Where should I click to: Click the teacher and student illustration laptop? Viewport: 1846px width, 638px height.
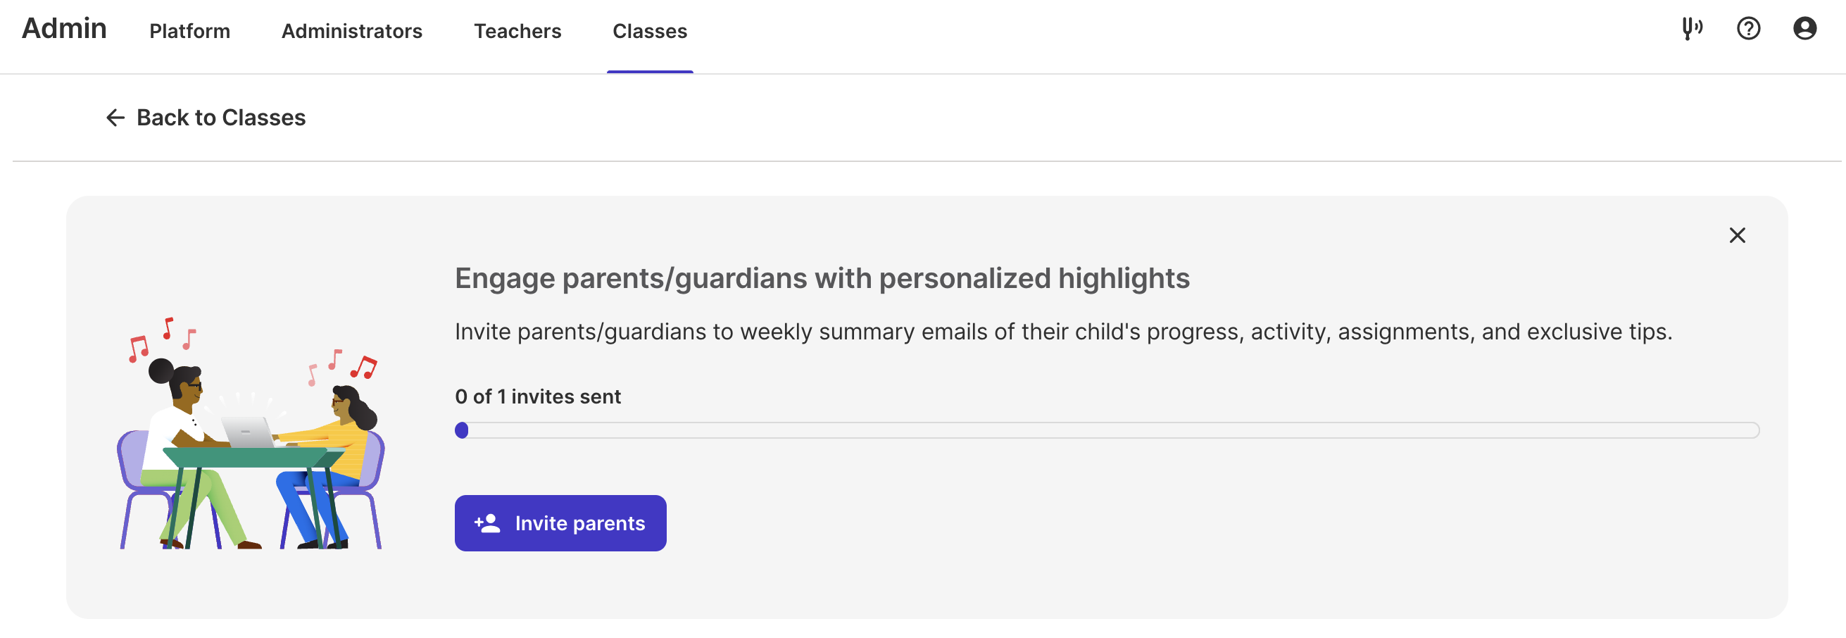click(x=247, y=432)
